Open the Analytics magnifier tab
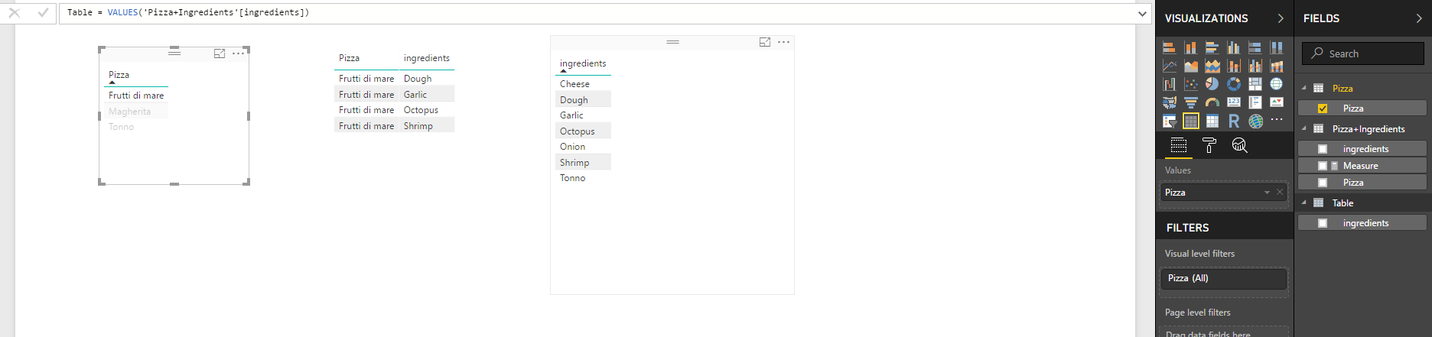1432x337 pixels. [1240, 145]
